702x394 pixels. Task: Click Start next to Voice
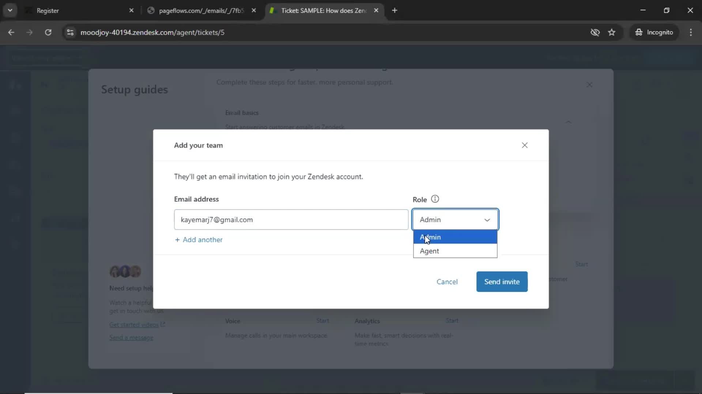click(x=322, y=321)
